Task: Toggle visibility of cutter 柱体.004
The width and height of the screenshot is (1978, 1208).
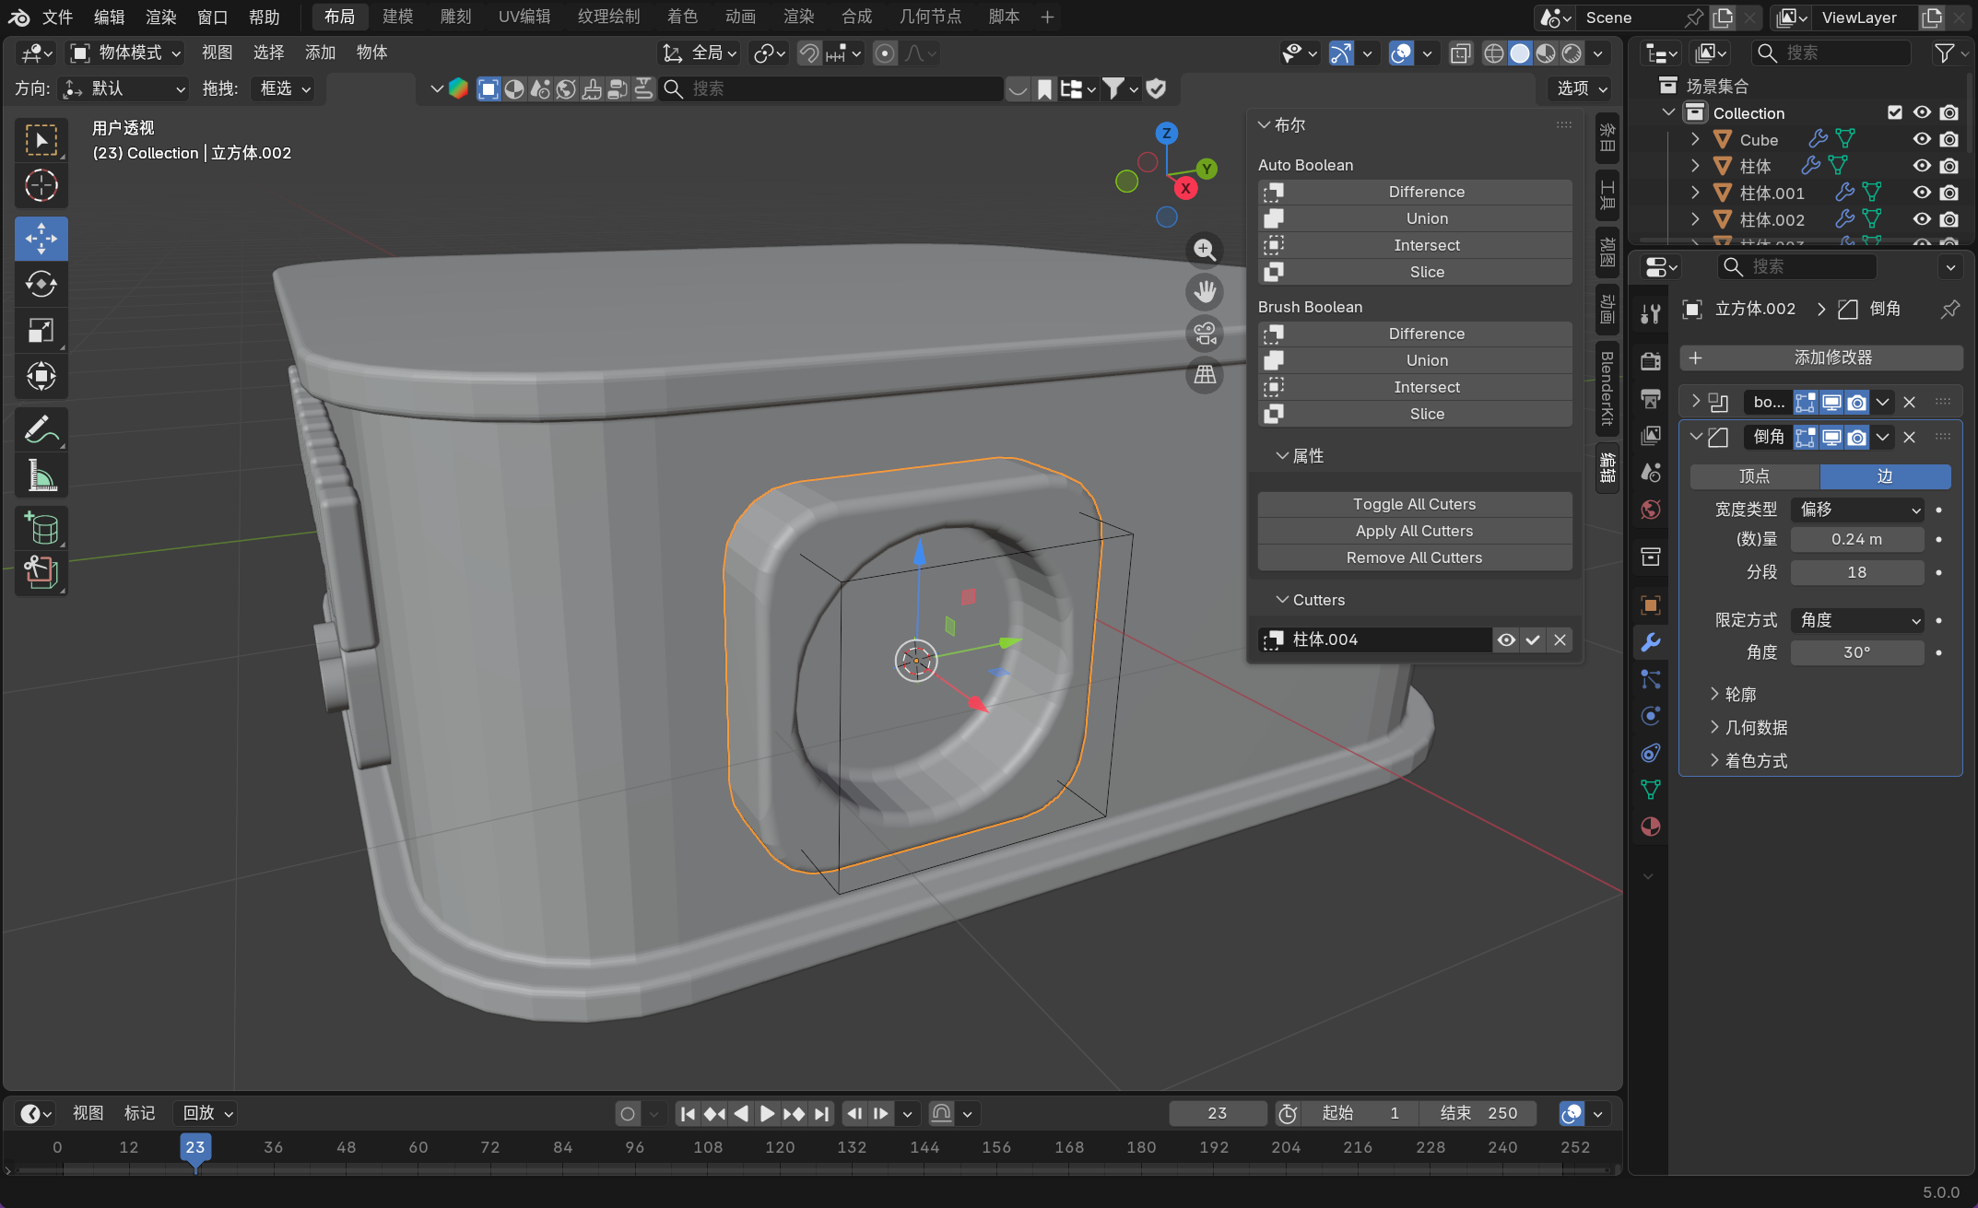Action: click(x=1506, y=639)
